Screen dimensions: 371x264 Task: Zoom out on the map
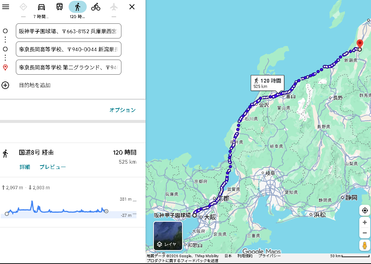pyautogui.click(x=365, y=233)
